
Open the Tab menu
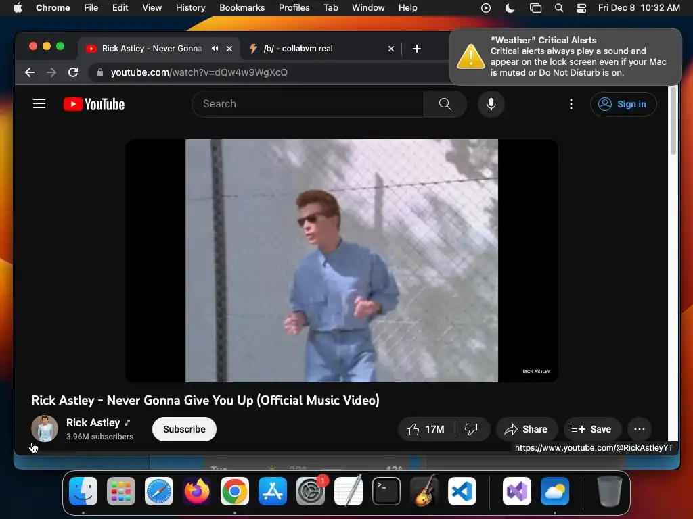pyautogui.click(x=330, y=8)
